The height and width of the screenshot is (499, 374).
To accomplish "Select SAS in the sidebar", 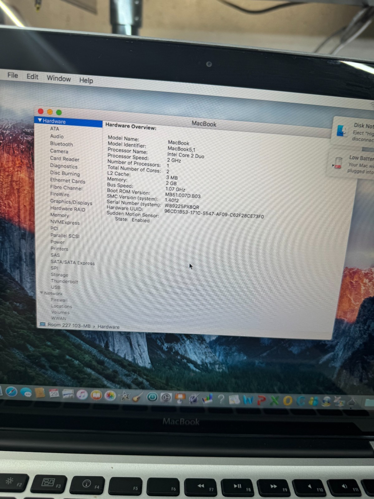I will pyautogui.click(x=55, y=255).
